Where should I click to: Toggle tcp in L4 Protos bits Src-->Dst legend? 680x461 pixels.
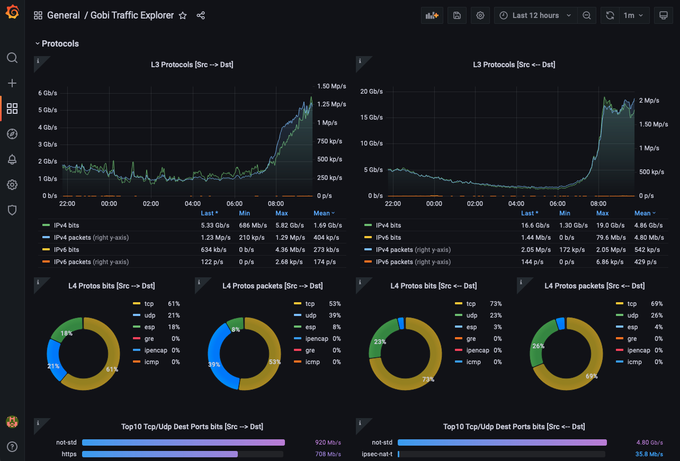point(149,304)
